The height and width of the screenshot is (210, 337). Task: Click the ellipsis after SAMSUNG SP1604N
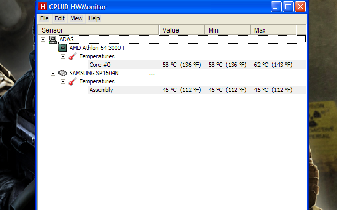tap(152, 75)
